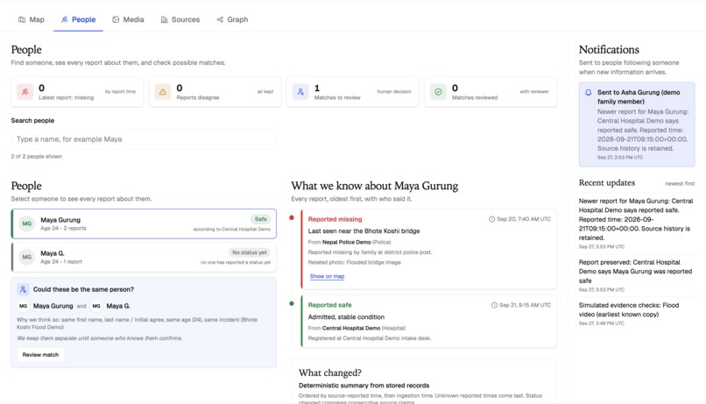706x404 pixels.
Task: Open the Matches to review stat card
Action: 352,92
